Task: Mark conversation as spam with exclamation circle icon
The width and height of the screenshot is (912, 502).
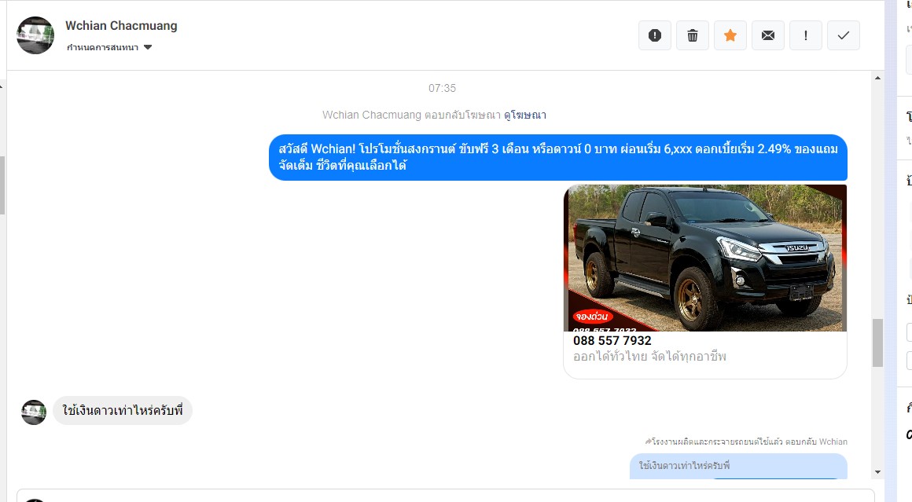Action: 654,35
